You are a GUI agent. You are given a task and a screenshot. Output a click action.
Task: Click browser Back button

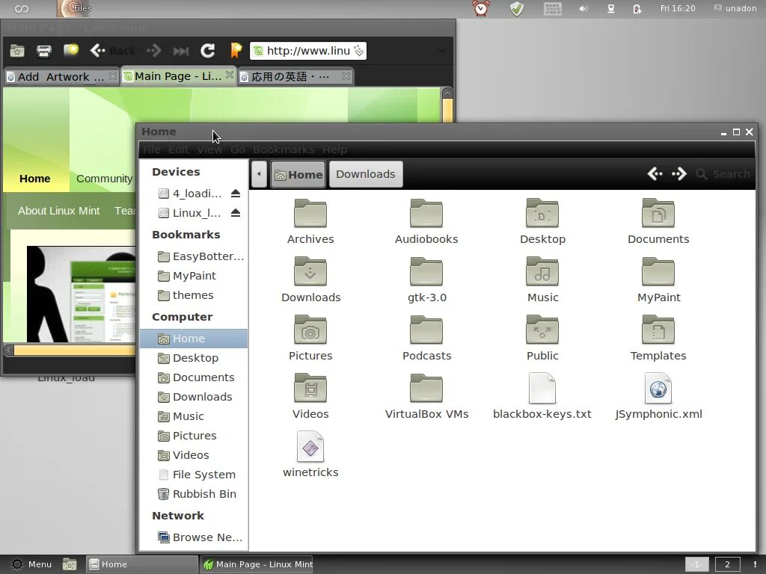click(x=113, y=50)
